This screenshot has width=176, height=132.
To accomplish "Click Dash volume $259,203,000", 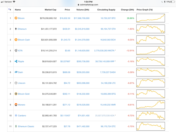I will (x=83, y=72).
